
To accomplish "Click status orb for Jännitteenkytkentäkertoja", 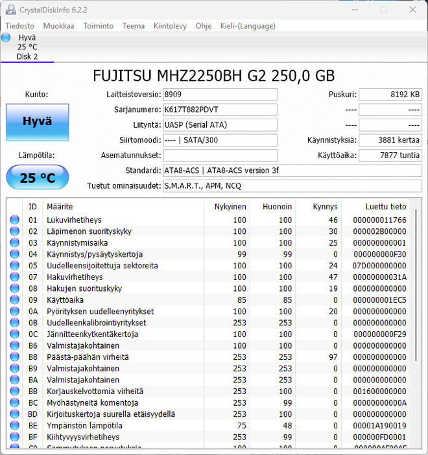I will 14,334.
